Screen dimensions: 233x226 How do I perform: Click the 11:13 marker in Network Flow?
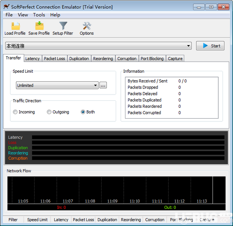click(x=202, y=201)
